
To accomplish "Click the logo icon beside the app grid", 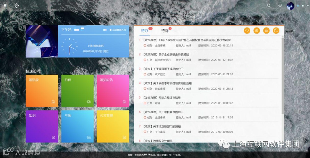I will (x=17, y=5).
